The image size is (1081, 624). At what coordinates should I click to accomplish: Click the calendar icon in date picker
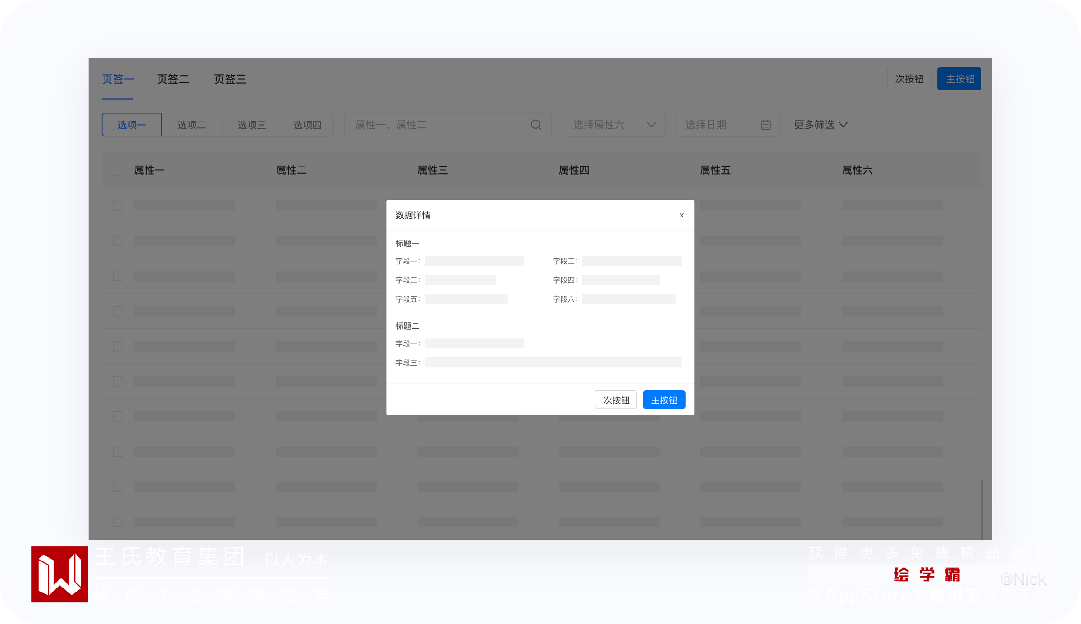(765, 125)
